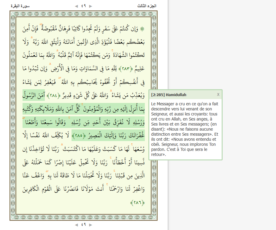Click the popup title "[2:285] Hamidullah"

(x=169, y=95)
